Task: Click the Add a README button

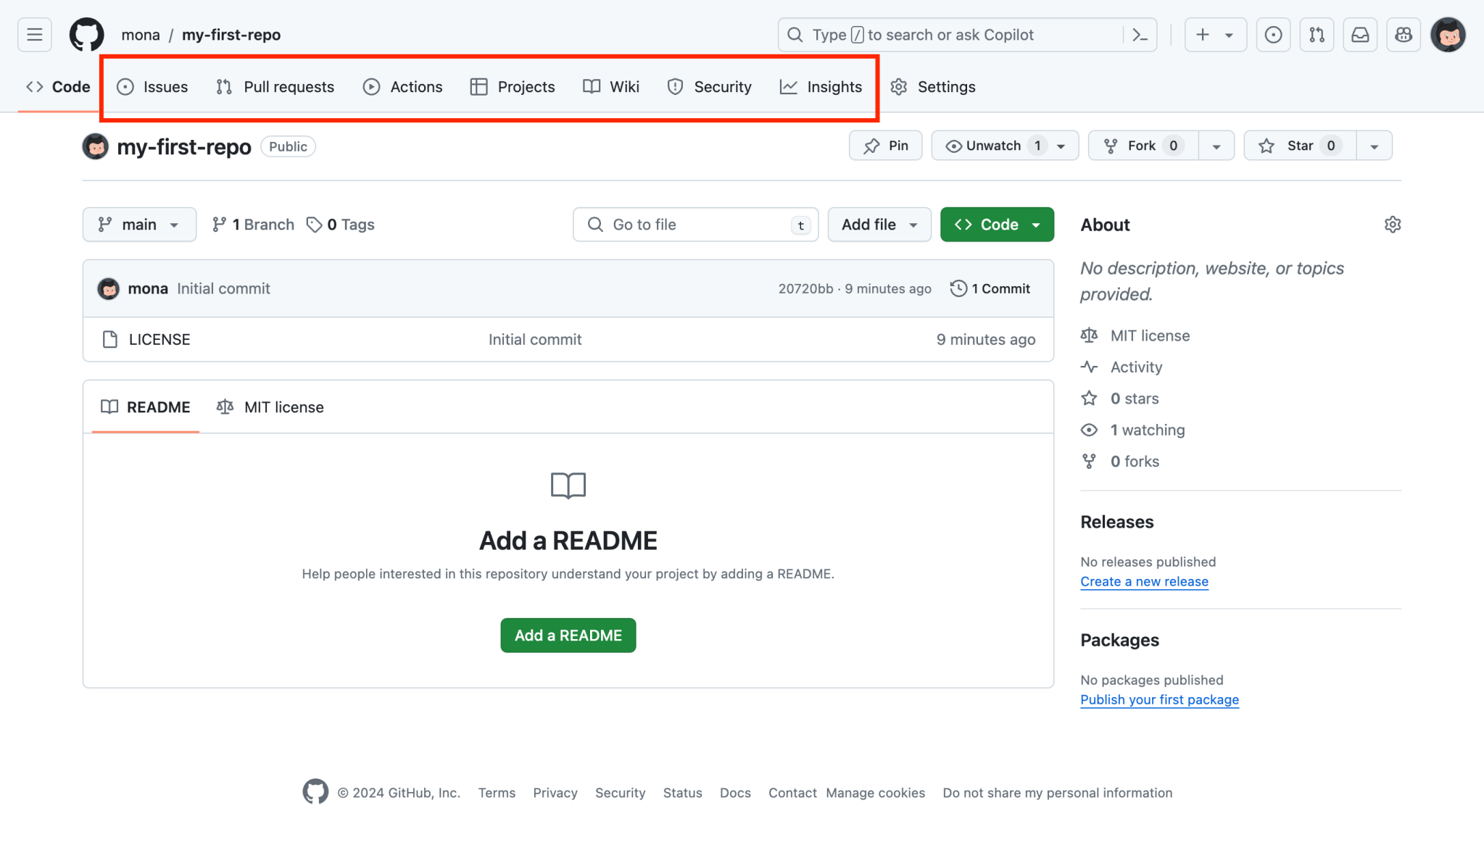Action: click(x=568, y=635)
